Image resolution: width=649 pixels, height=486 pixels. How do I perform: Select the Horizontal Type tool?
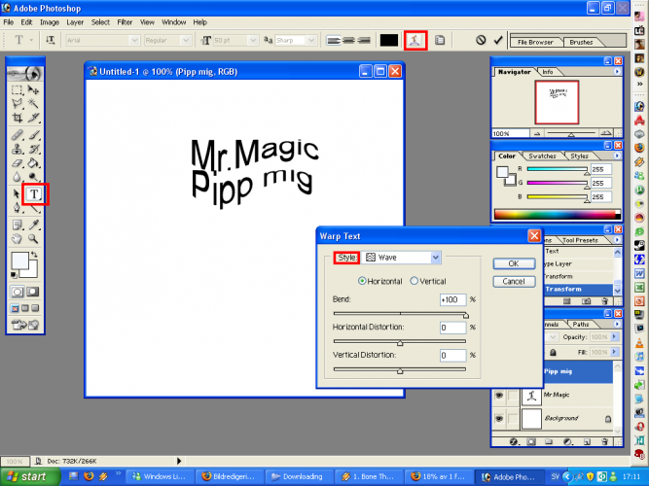click(x=34, y=194)
